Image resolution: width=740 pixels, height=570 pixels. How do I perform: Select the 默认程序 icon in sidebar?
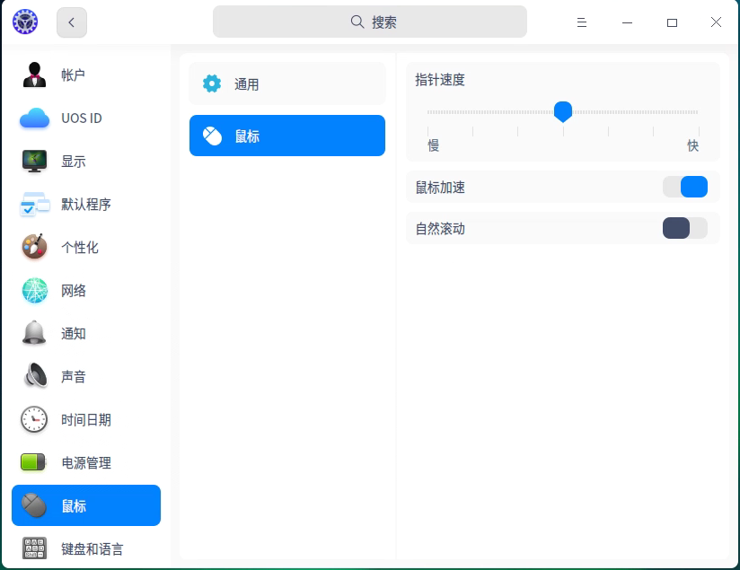[34, 205]
